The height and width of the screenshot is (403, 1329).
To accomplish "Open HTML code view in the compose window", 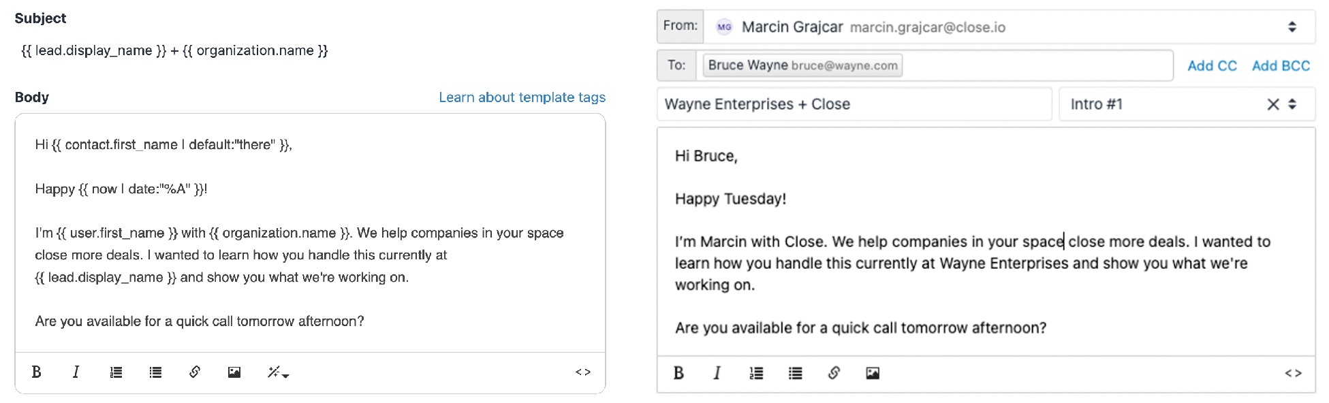I will tap(1292, 373).
